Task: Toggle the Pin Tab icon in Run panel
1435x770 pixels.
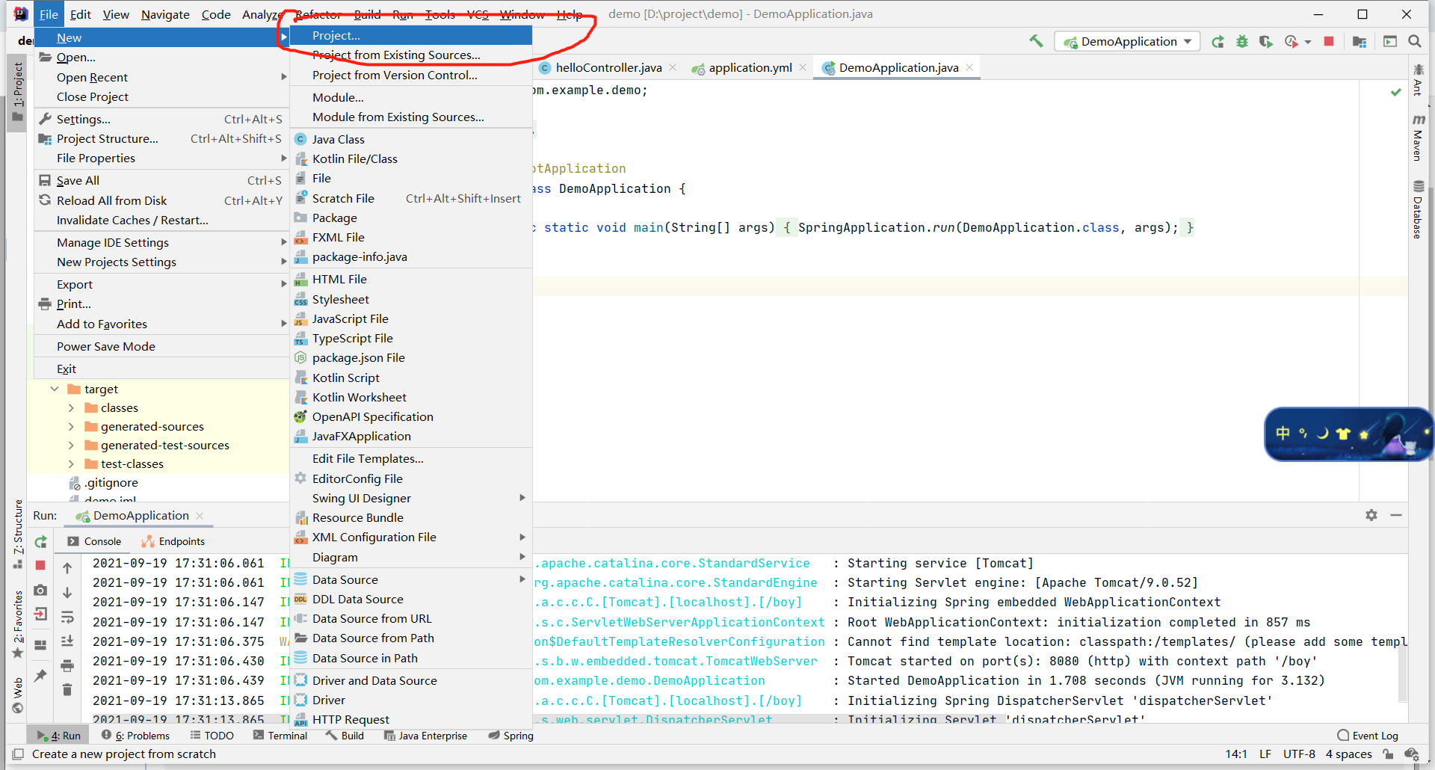Action: (x=40, y=676)
